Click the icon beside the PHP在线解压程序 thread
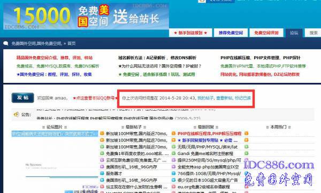 pos(173,134)
